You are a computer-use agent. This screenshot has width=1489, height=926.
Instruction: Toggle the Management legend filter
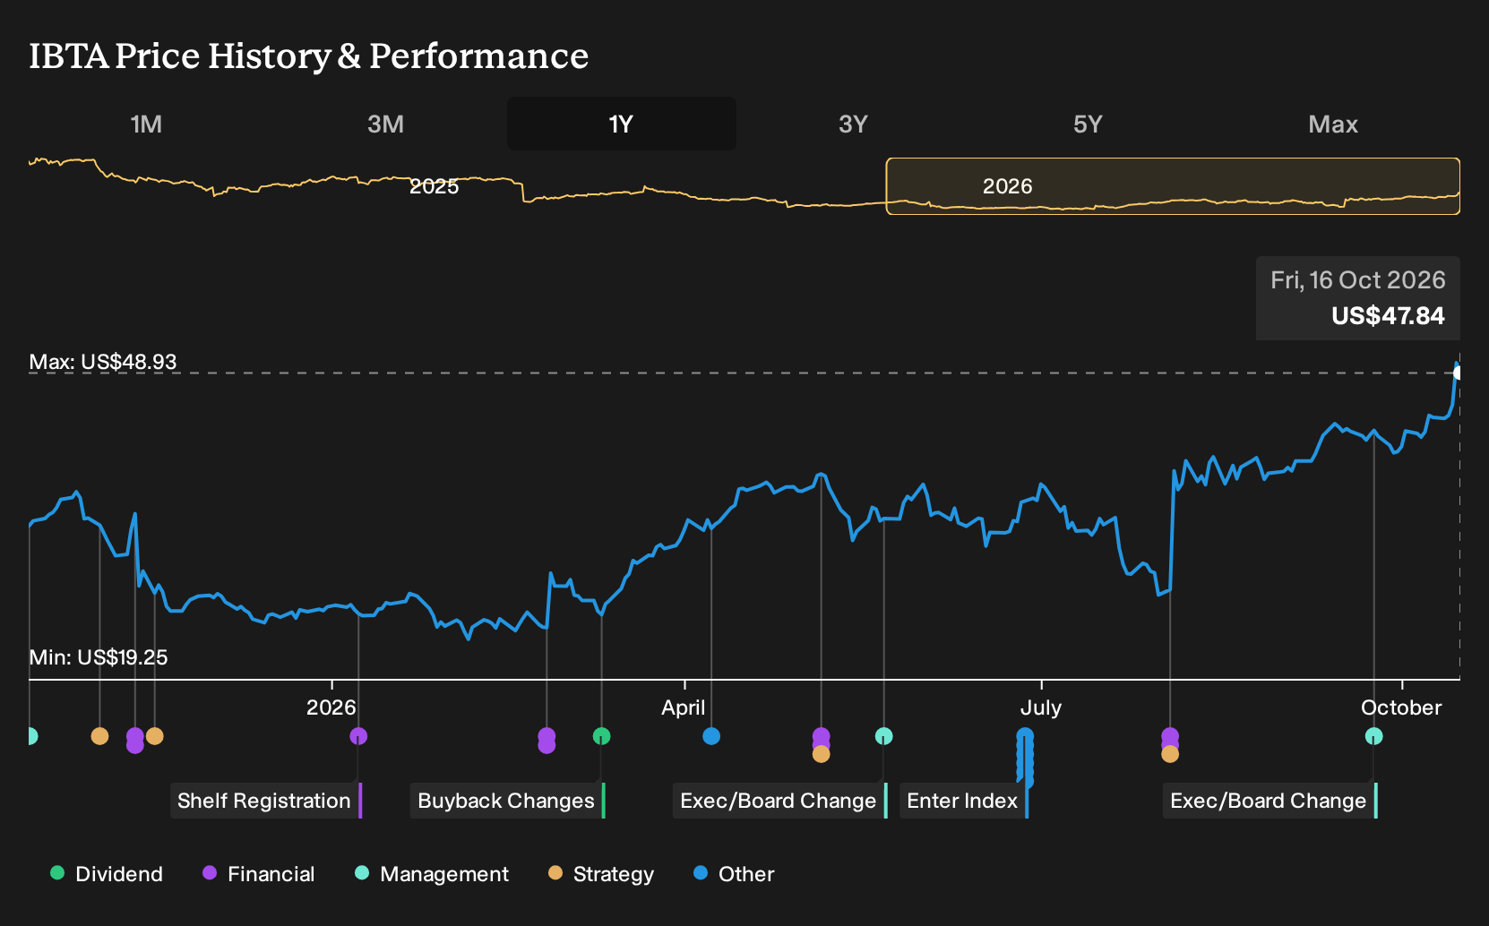pyautogui.click(x=432, y=874)
